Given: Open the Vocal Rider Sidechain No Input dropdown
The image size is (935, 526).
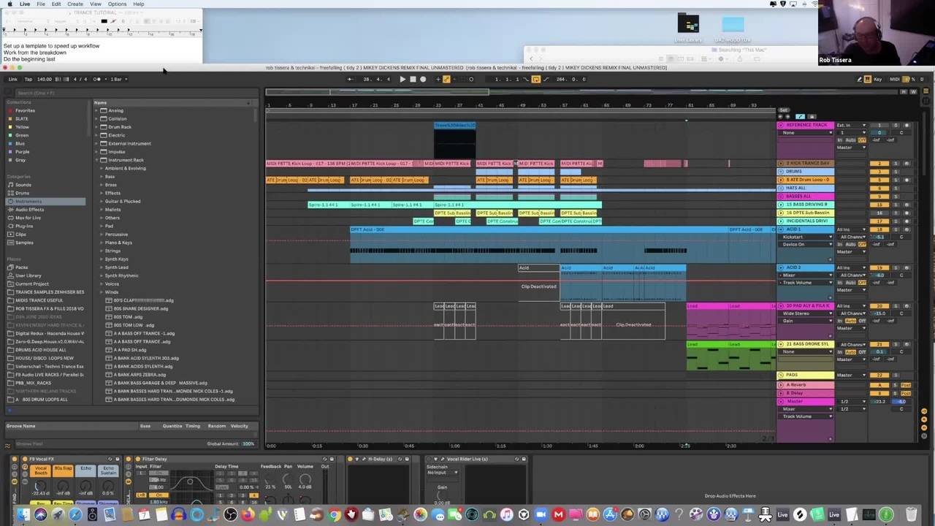Looking at the screenshot, I should pos(442,473).
